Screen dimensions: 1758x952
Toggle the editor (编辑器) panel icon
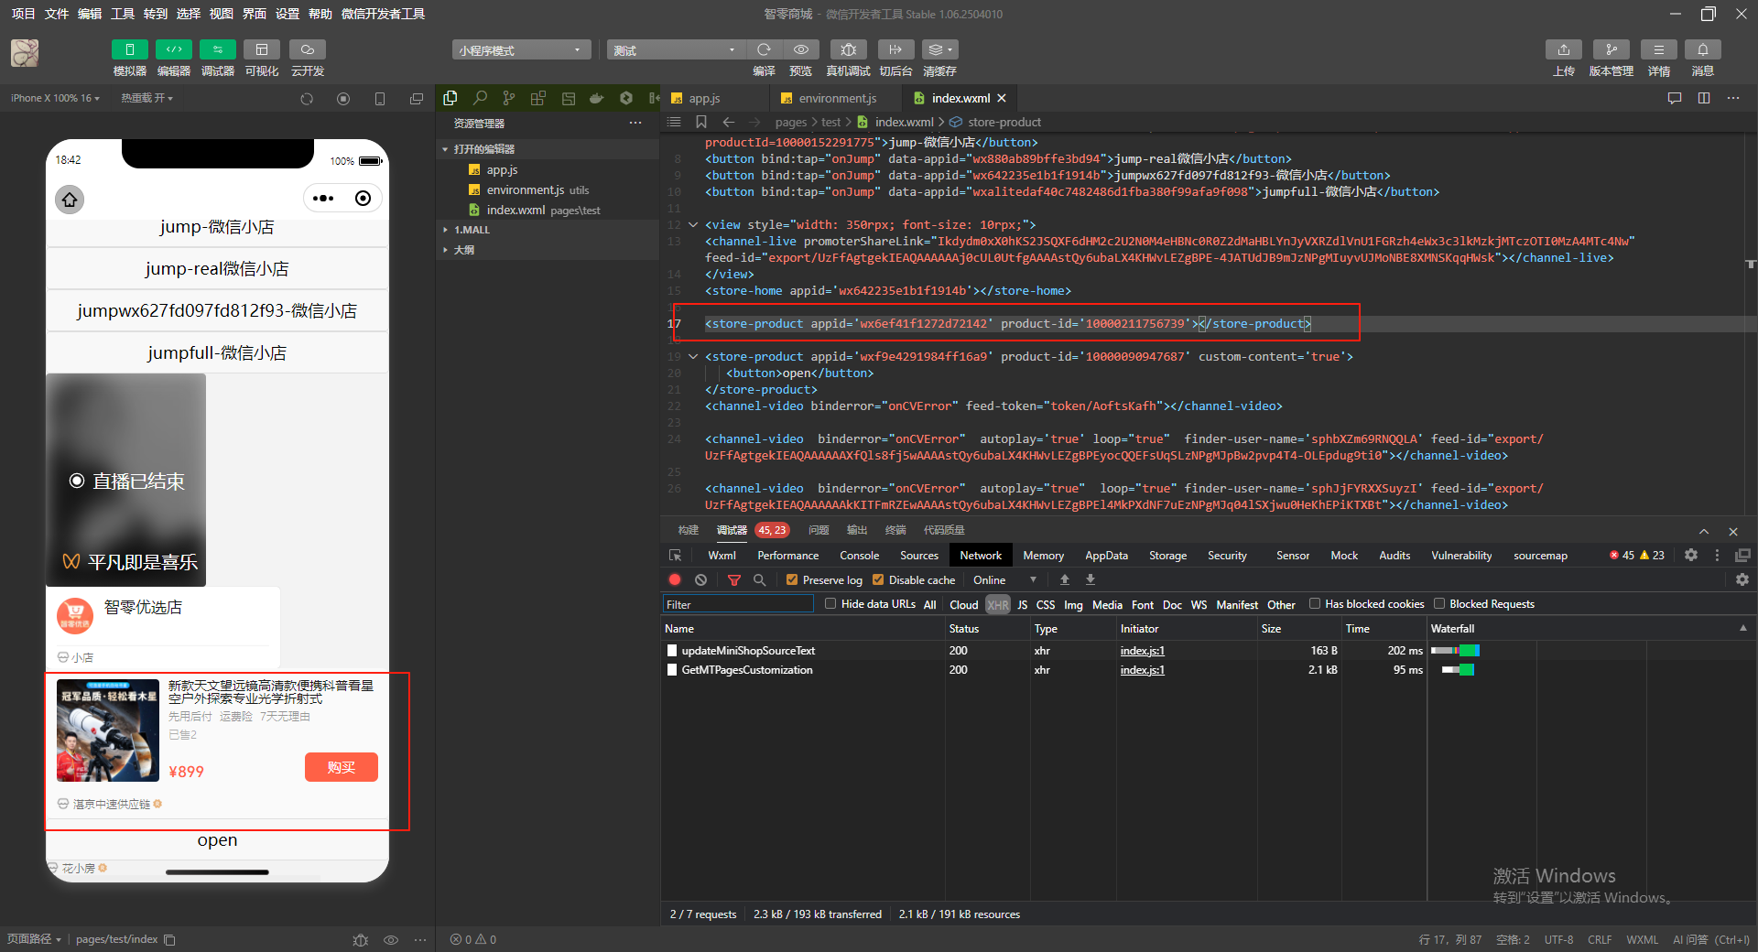click(173, 49)
